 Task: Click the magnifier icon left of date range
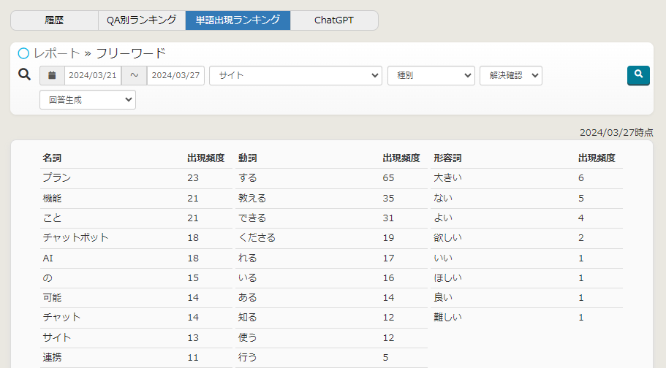pyautogui.click(x=24, y=74)
